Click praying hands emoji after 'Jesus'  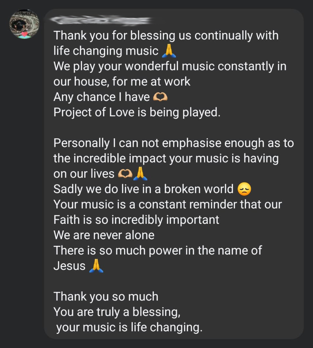(96, 266)
